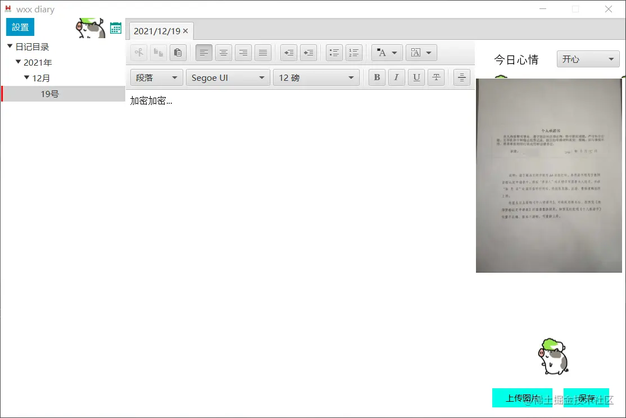626x418 pixels.
Task: Increase paragraph indent
Action: click(x=309, y=53)
